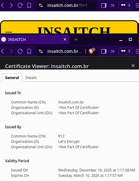Image resolution: width=139 pixels, height=181 pixels.
Task: Click the Expires On date value
Action: click(90, 176)
